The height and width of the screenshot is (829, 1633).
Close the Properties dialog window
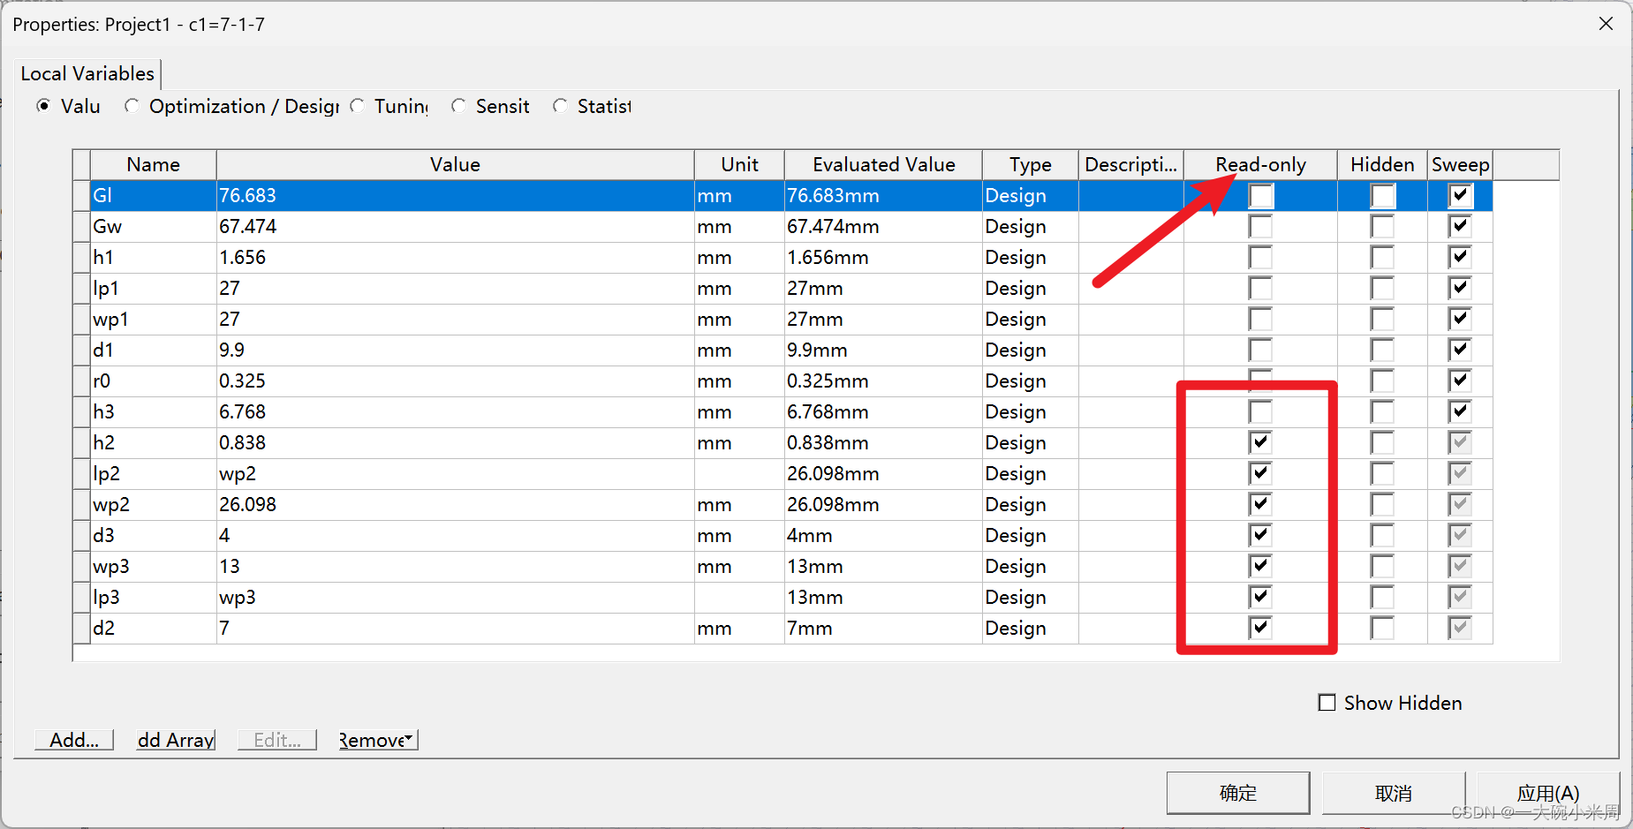1606,24
